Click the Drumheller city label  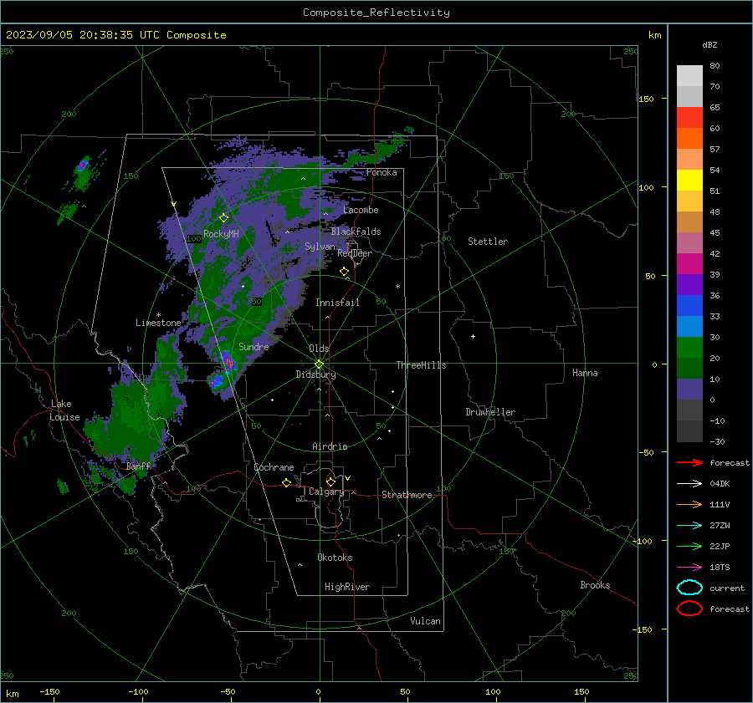coord(490,412)
